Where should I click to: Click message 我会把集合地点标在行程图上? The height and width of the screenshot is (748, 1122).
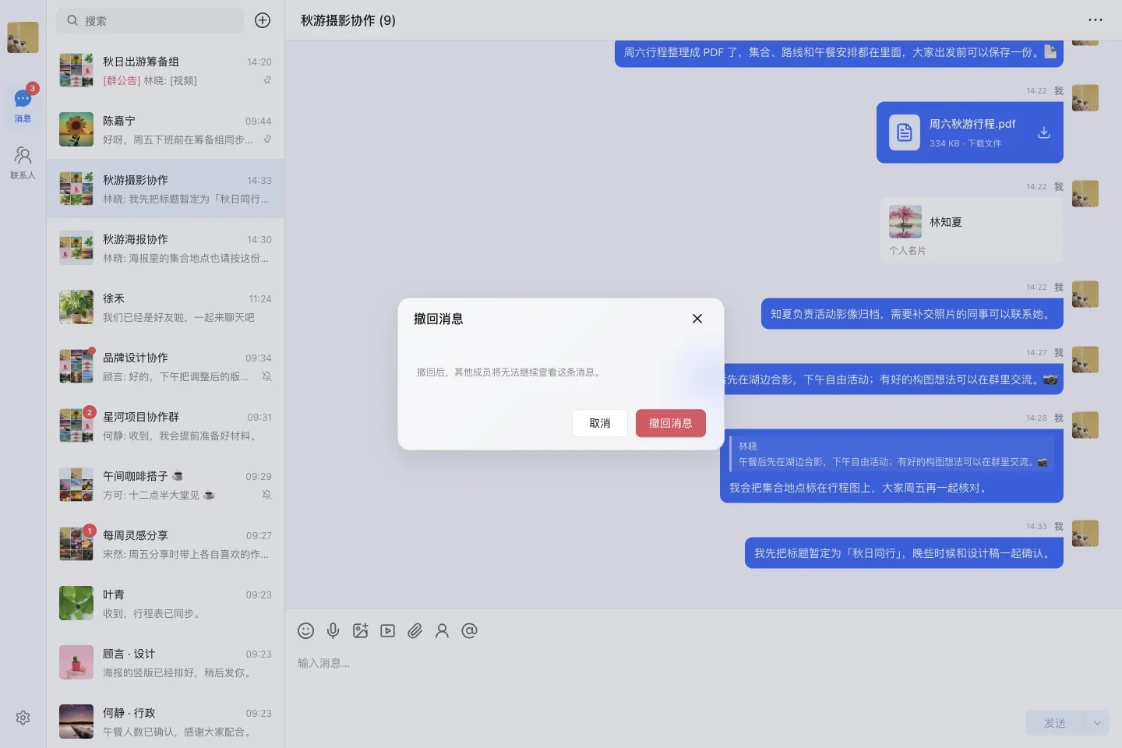(859, 488)
